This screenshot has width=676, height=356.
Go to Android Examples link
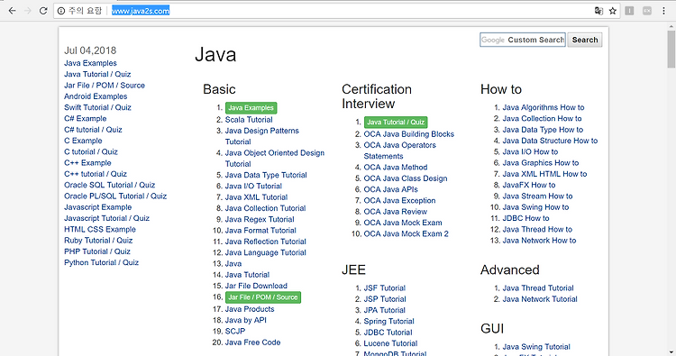pos(96,96)
